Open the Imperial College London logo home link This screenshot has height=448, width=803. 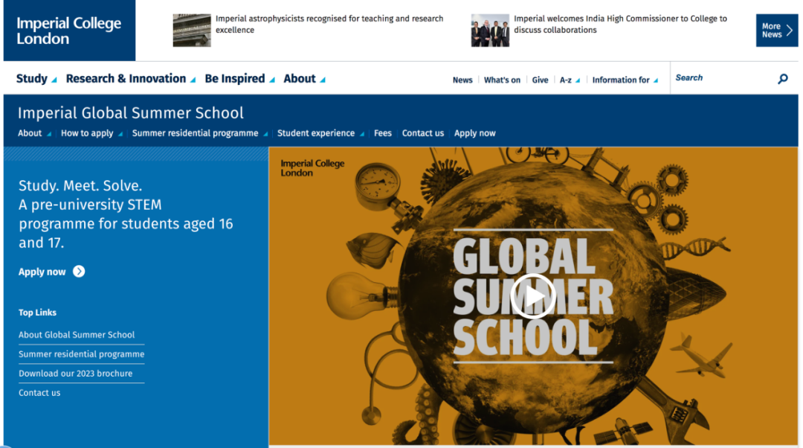click(69, 31)
